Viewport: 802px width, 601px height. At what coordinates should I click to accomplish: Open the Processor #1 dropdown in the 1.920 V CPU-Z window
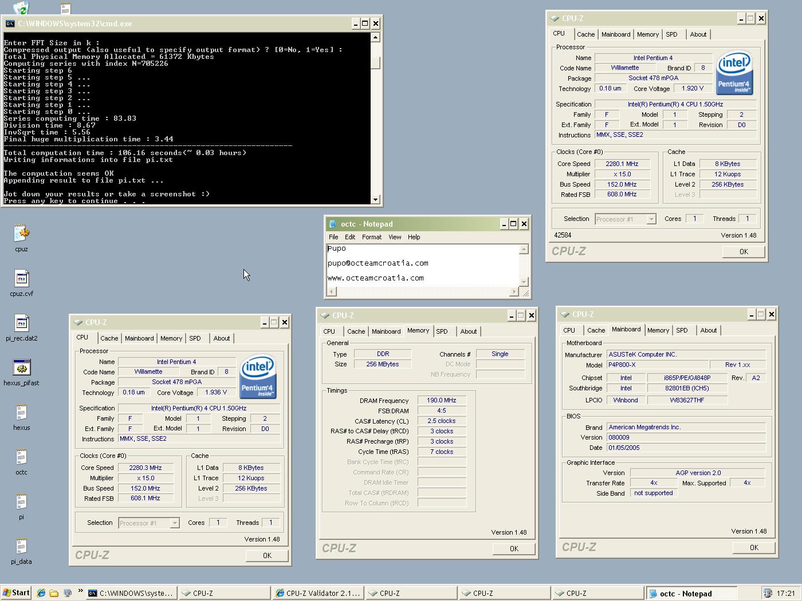(651, 219)
